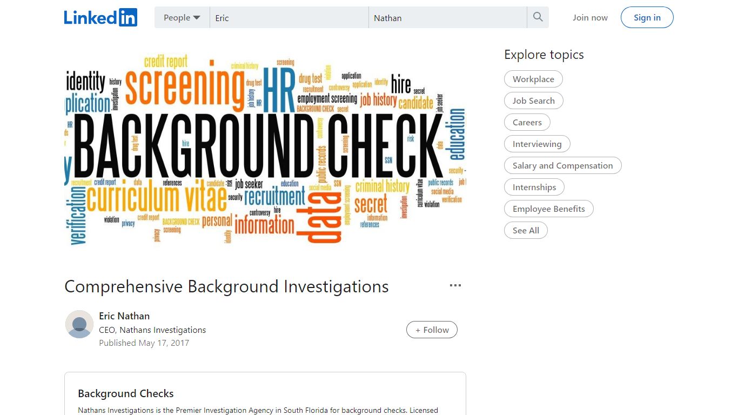Open the Careers topic

tap(527, 122)
